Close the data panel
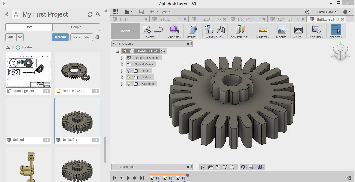The width and height of the screenshot is (355, 182). pos(106,11)
